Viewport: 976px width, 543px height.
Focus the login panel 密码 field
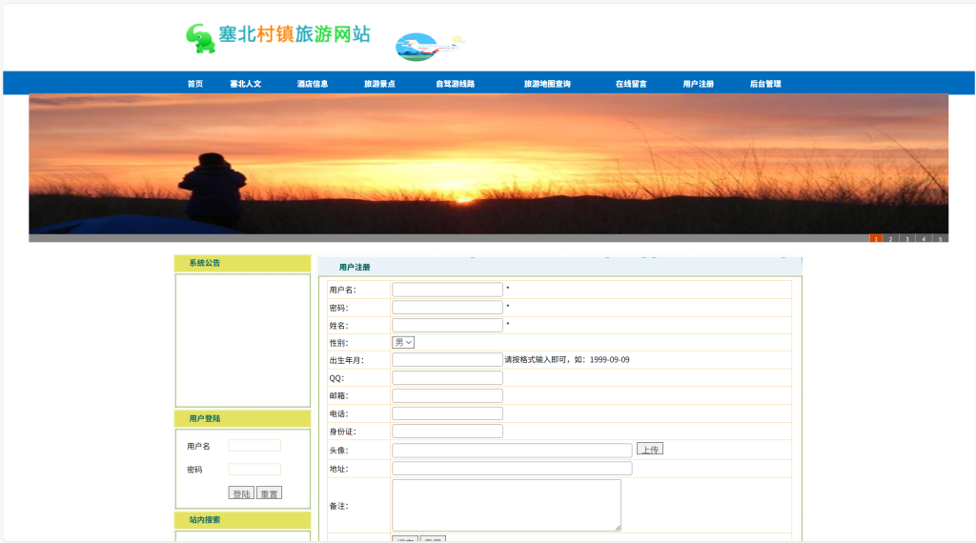tap(254, 469)
